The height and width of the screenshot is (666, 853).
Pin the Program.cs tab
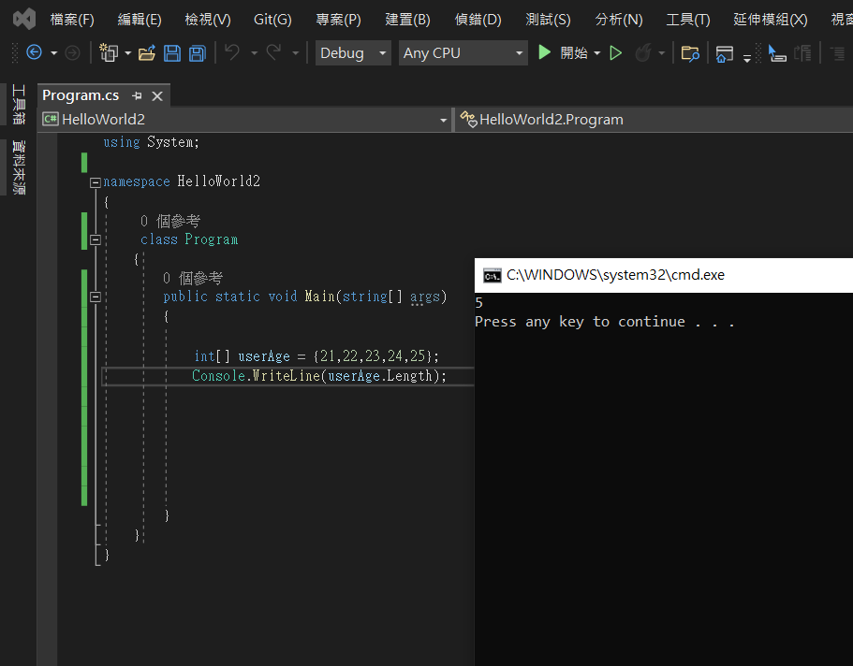pyautogui.click(x=137, y=95)
